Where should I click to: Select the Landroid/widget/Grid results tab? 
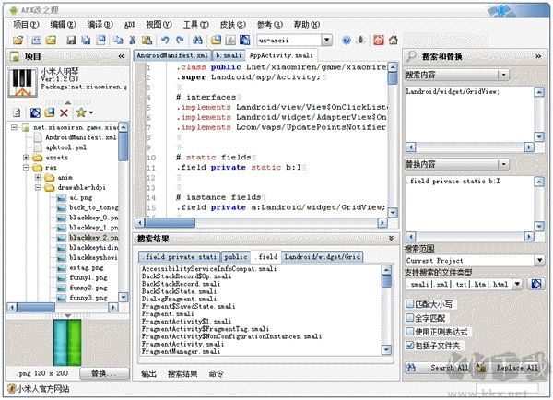coord(322,257)
